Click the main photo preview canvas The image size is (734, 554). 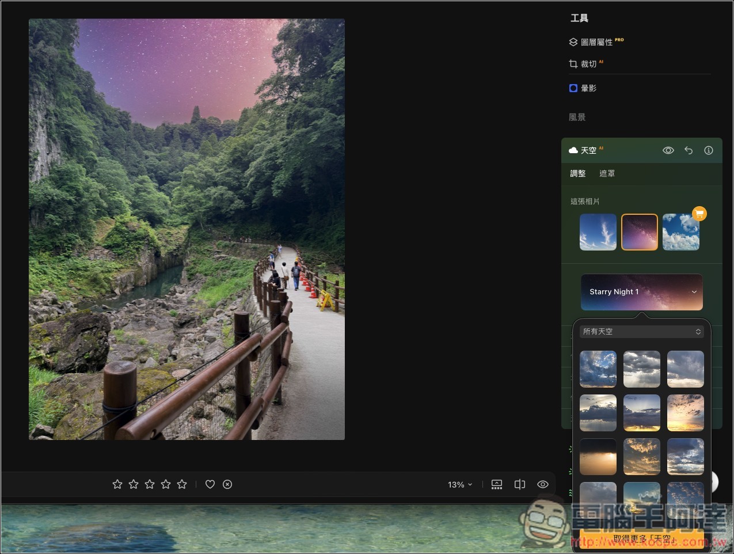click(187, 229)
